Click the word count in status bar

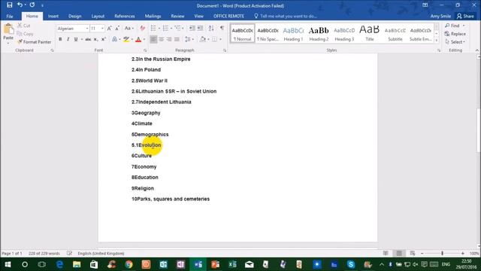pos(44,253)
